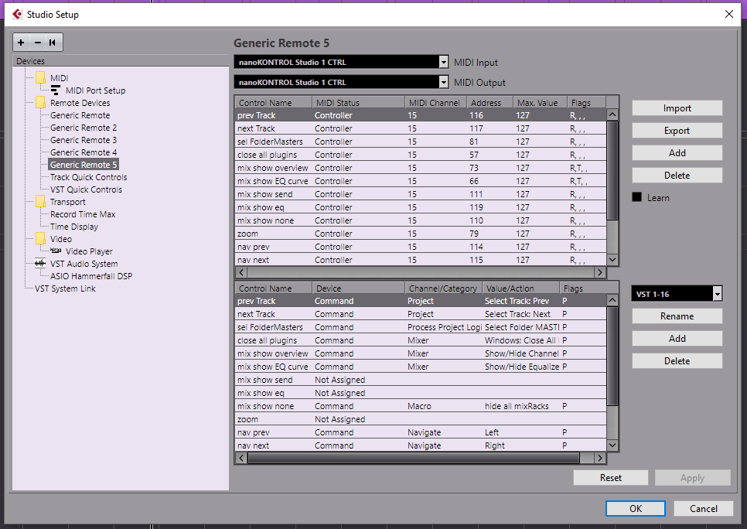Click the Reset button
Screen dimensions: 747x529
[x=610, y=477]
